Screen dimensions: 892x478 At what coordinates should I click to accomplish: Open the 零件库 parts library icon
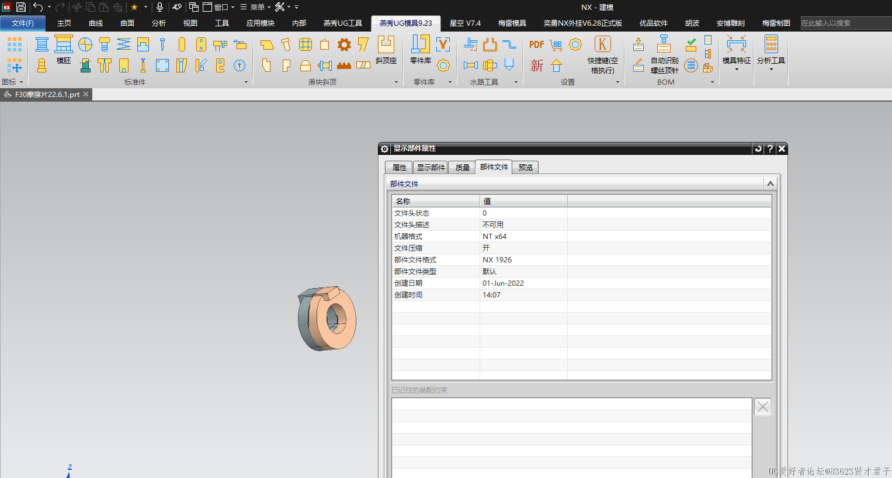click(421, 50)
